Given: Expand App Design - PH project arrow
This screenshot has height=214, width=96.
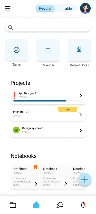Looking at the screenshot, I should pos(81,96).
